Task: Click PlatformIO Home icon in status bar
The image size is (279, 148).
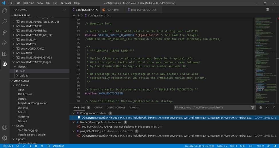Action: [x=17, y=146]
